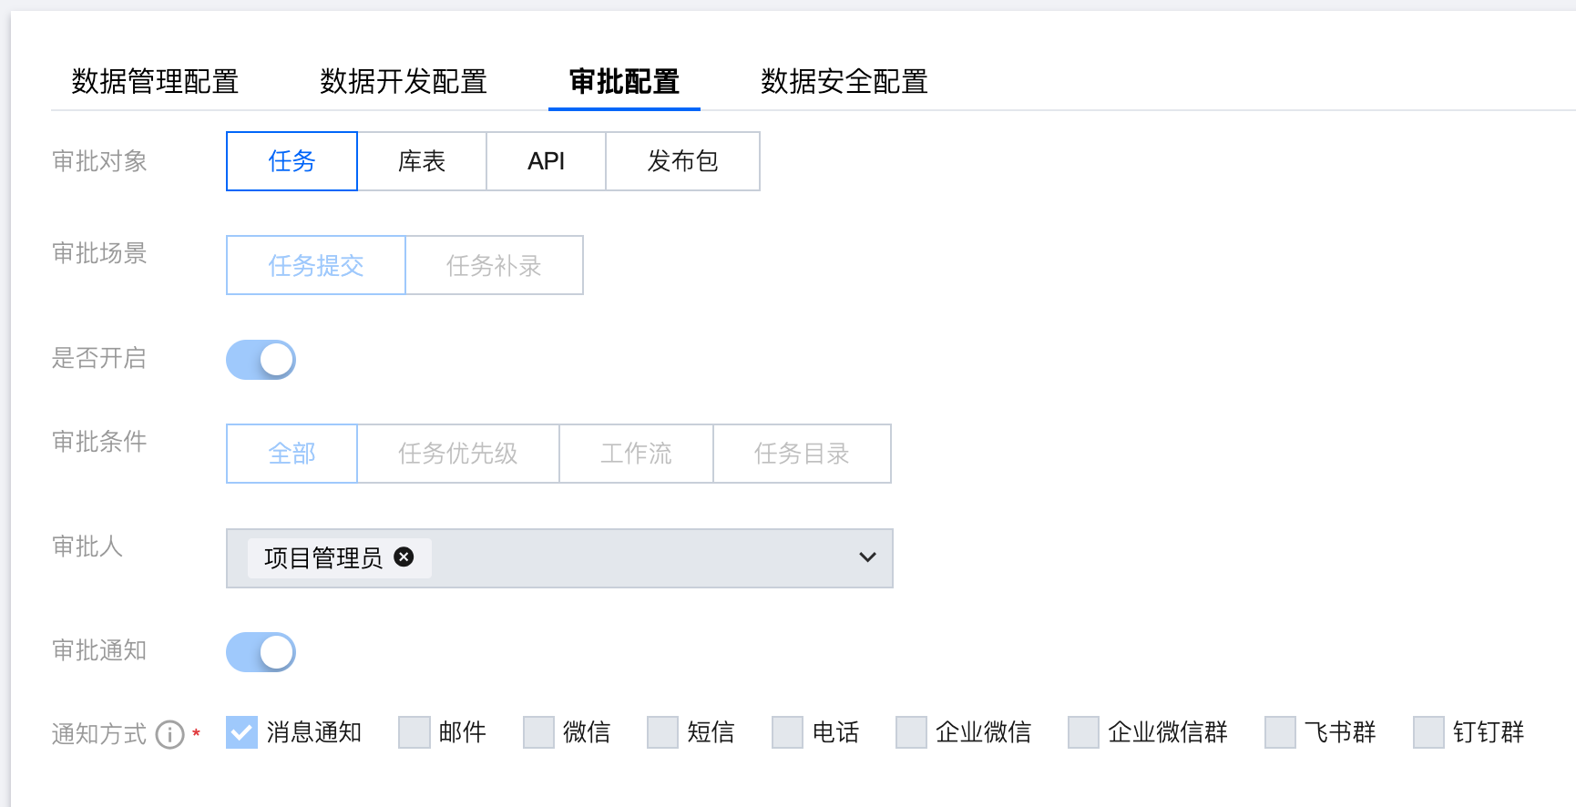Tick the 短信 checkbox
The width and height of the screenshot is (1576, 807).
(662, 732)
